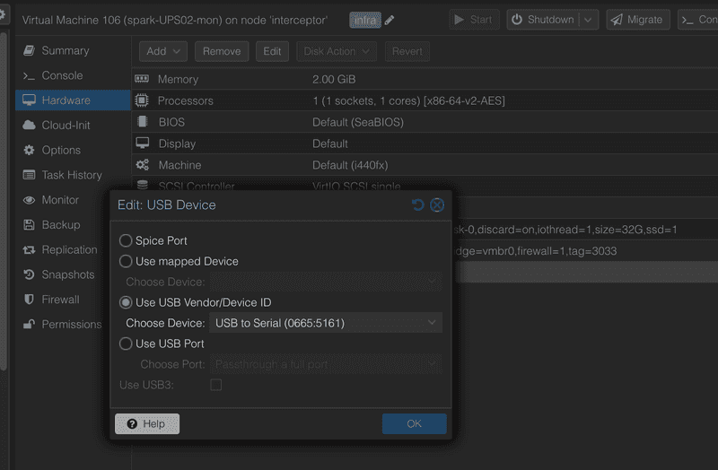Expand the Add hardware dropdown
This screenshot has width=718, height=470.
pyautogui.click(x=163, y=52)
